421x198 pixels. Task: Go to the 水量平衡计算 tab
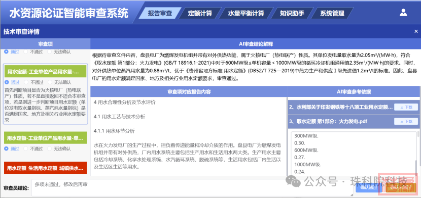click(x=246, y=13)
